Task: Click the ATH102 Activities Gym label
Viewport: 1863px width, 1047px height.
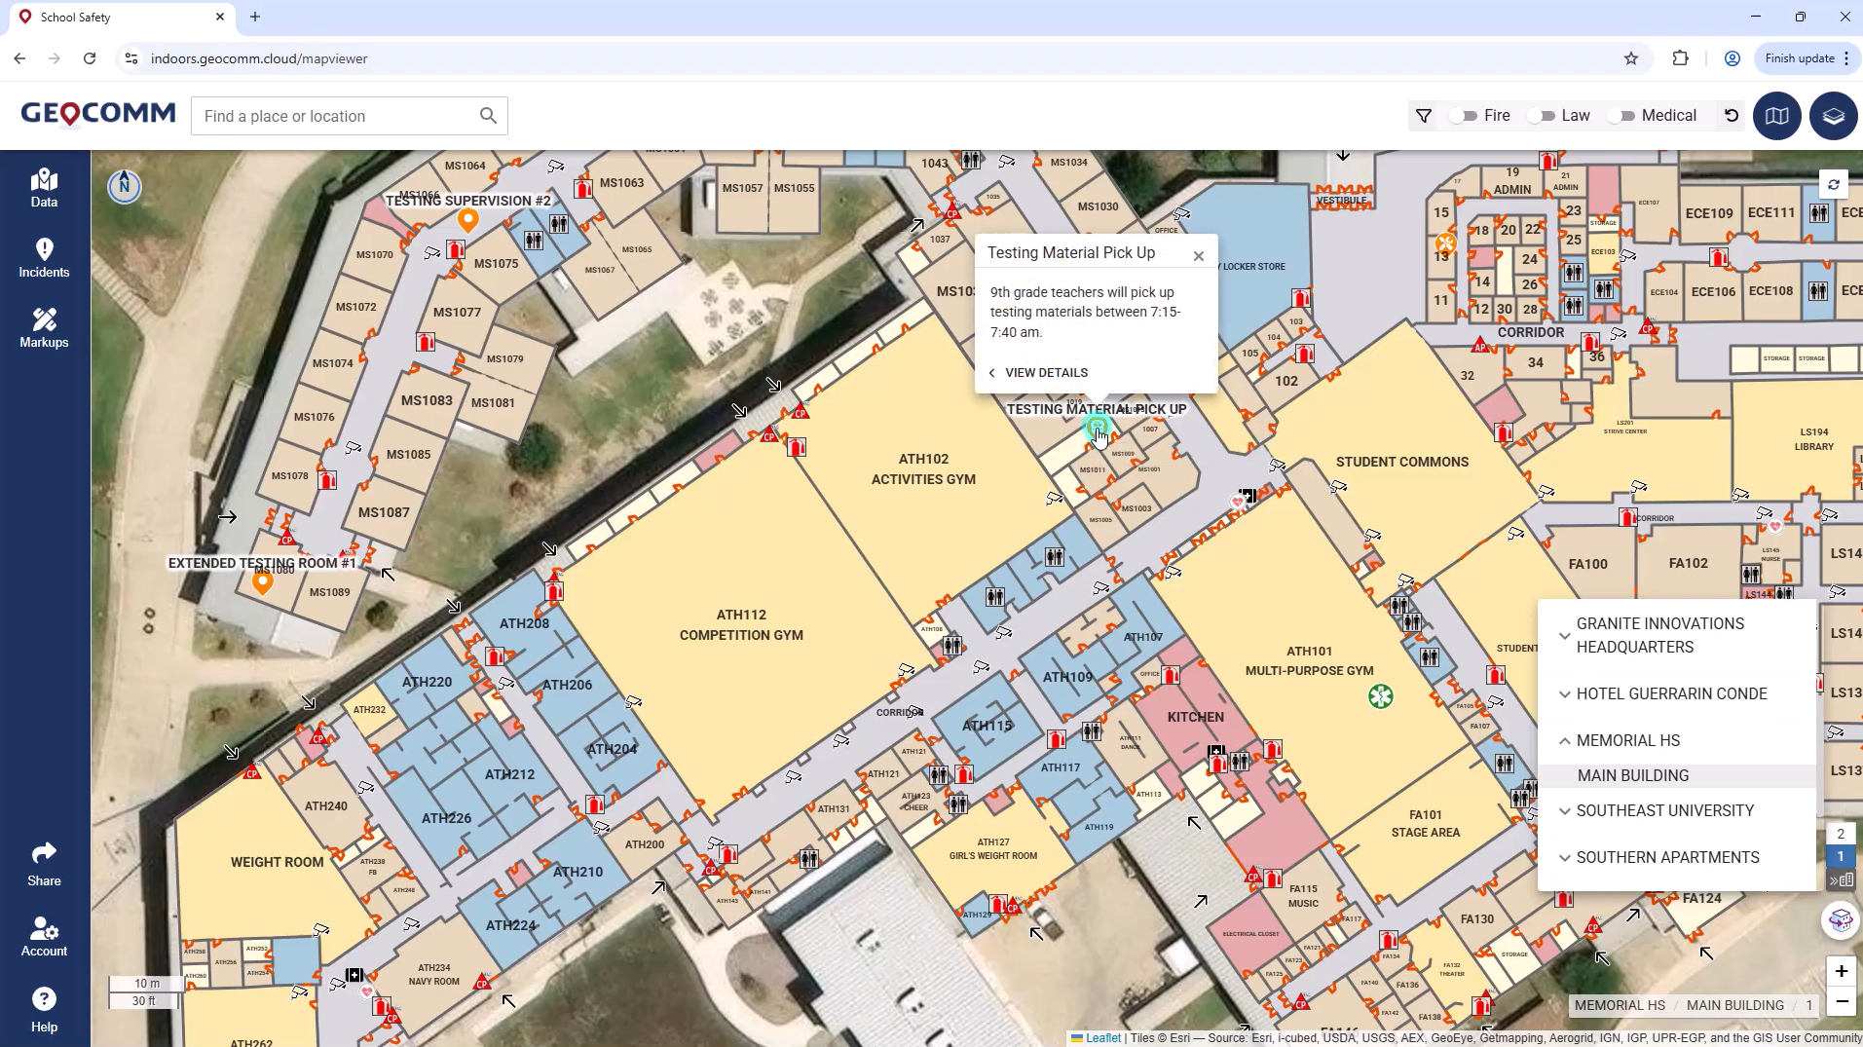Action: point(923,468)
